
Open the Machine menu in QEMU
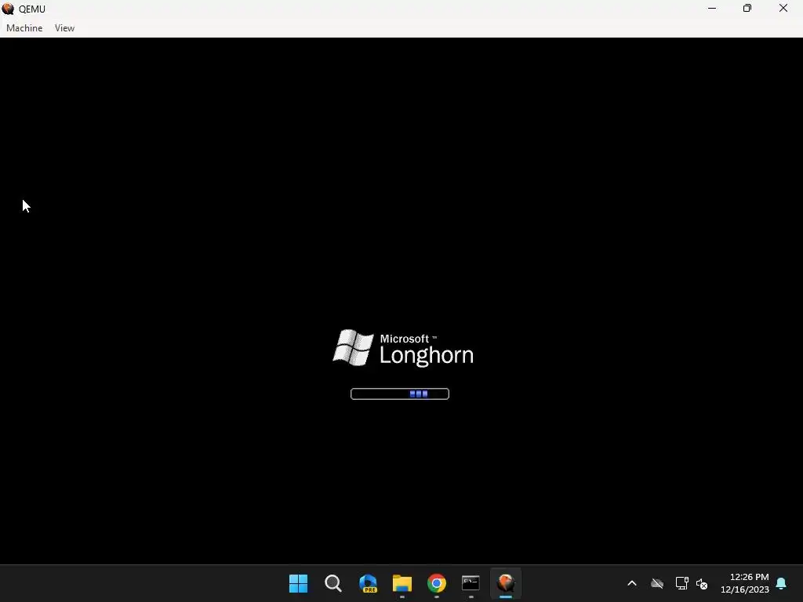click(x=24, y=28)
